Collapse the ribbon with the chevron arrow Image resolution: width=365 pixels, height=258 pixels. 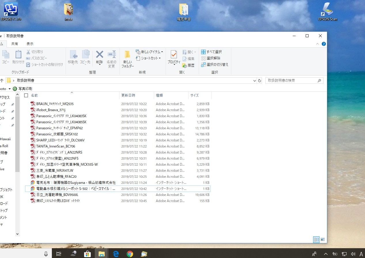click(x=318, y=44)
